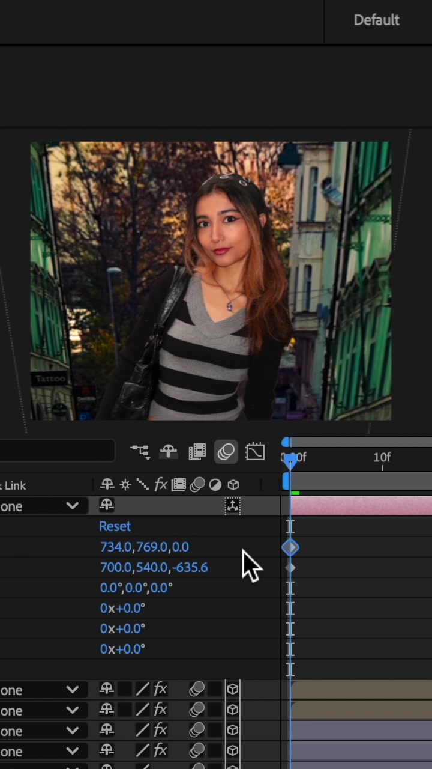Enable frame blending for the composition
This screenshot has height=769, width=432.
197,452
